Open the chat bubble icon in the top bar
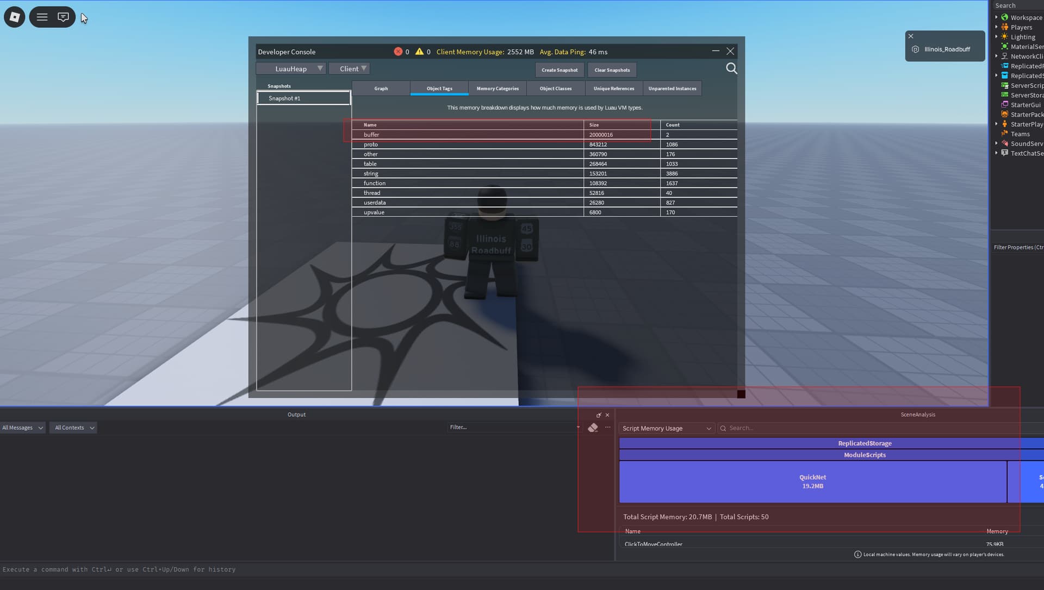The height and width of the screenshot is (590, 1044). [x=63, y=17]
